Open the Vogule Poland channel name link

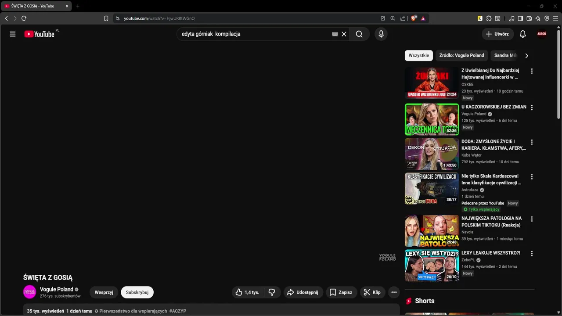(57, 289)
